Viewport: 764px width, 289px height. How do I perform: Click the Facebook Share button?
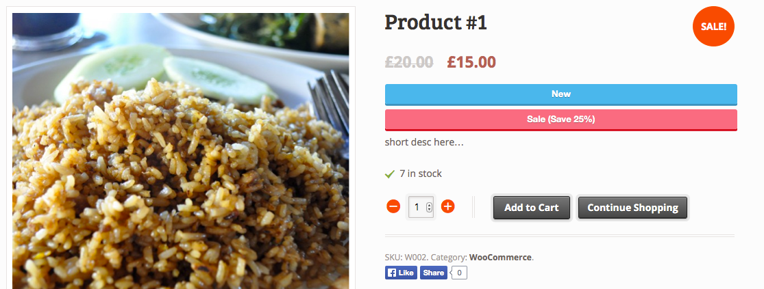(x=433, y=273)
